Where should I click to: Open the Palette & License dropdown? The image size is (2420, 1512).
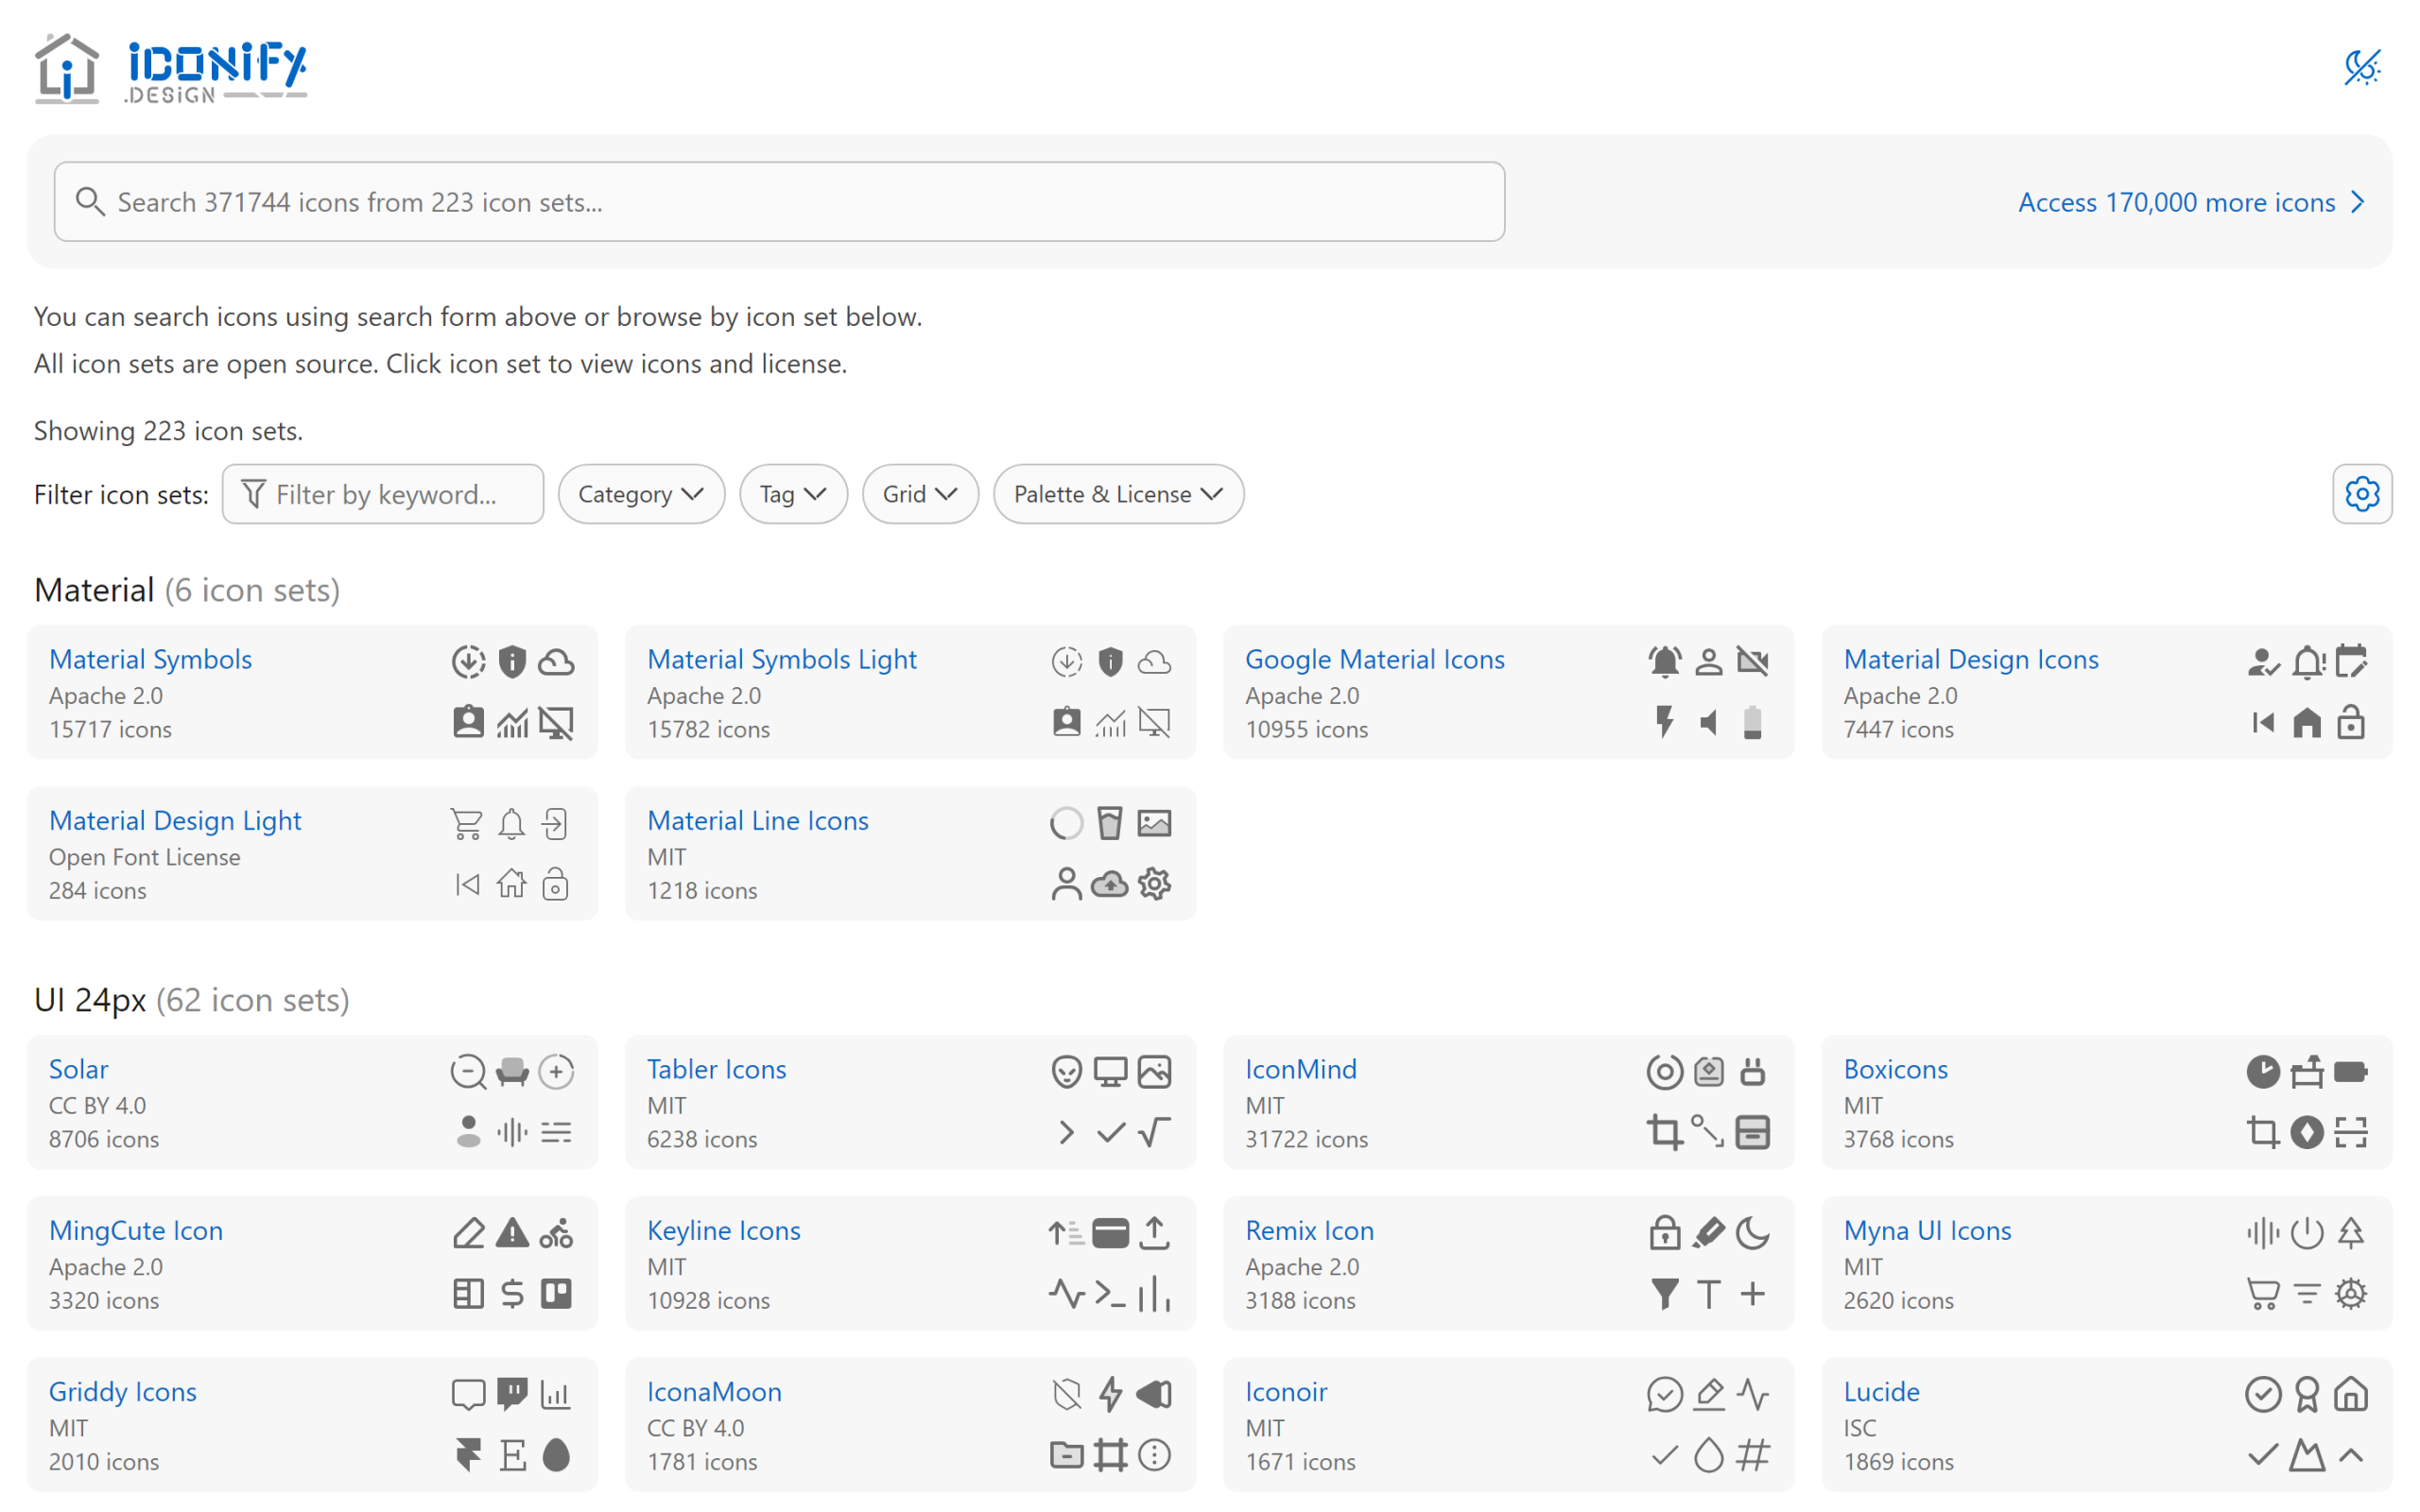point(1118,494)
